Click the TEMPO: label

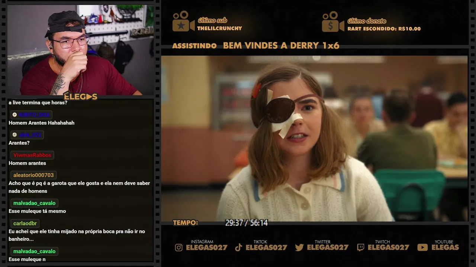click(x=186, y=223)
